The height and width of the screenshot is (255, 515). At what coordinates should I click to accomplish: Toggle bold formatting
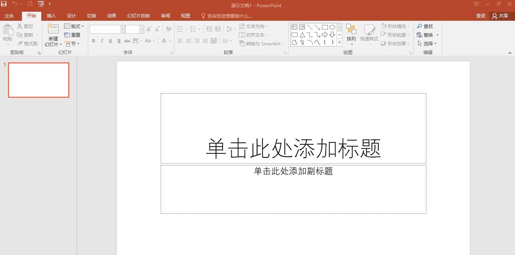[93, 41]
